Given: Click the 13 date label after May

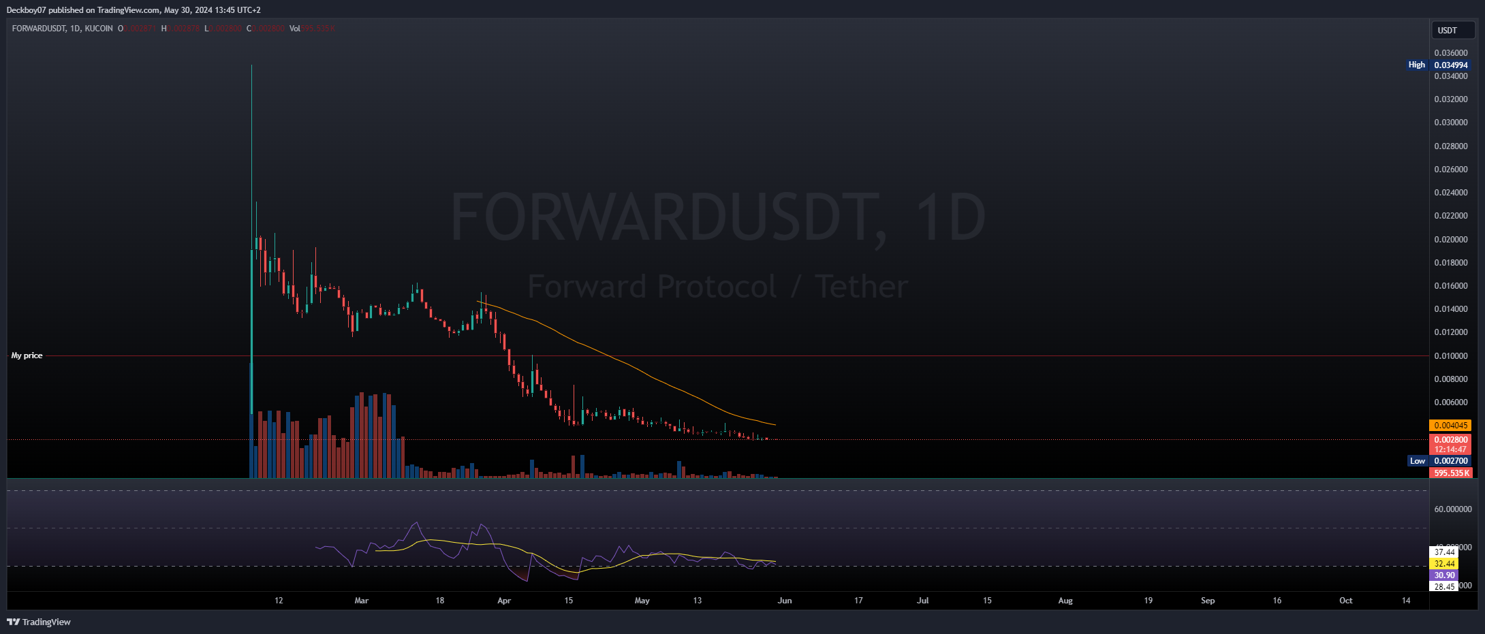Looking at the screenshot, I should [698, 601].
